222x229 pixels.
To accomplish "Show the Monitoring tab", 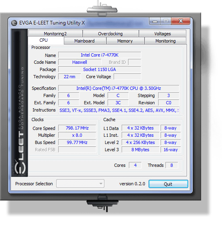I will 165,41.
